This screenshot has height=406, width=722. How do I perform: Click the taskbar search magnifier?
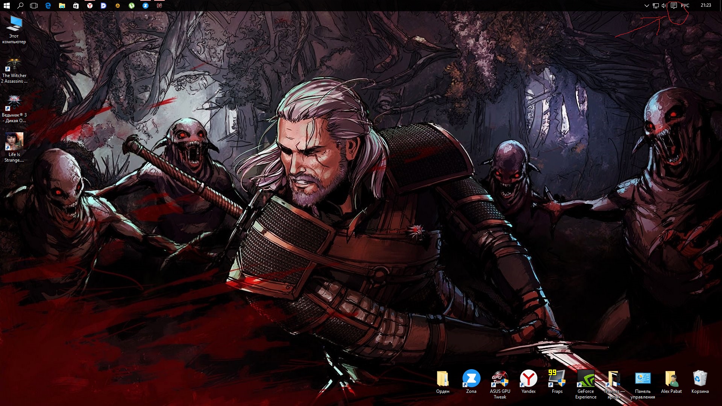click(x=20, y=6)
